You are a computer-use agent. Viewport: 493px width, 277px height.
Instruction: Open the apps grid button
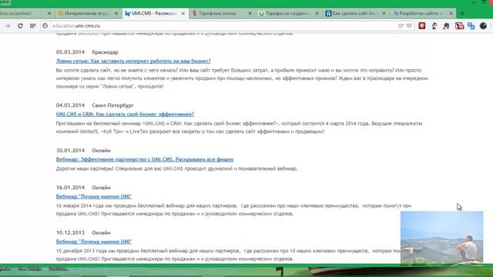[32, 25]
